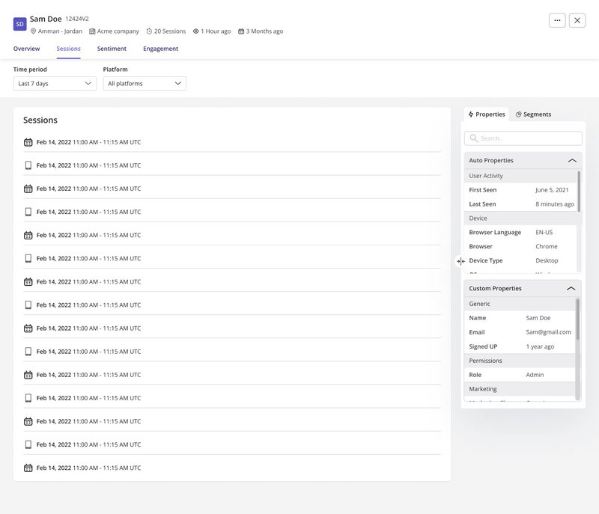Click the Acme company building icon
This screenshot has height=514, width=599.
(92, 31)
